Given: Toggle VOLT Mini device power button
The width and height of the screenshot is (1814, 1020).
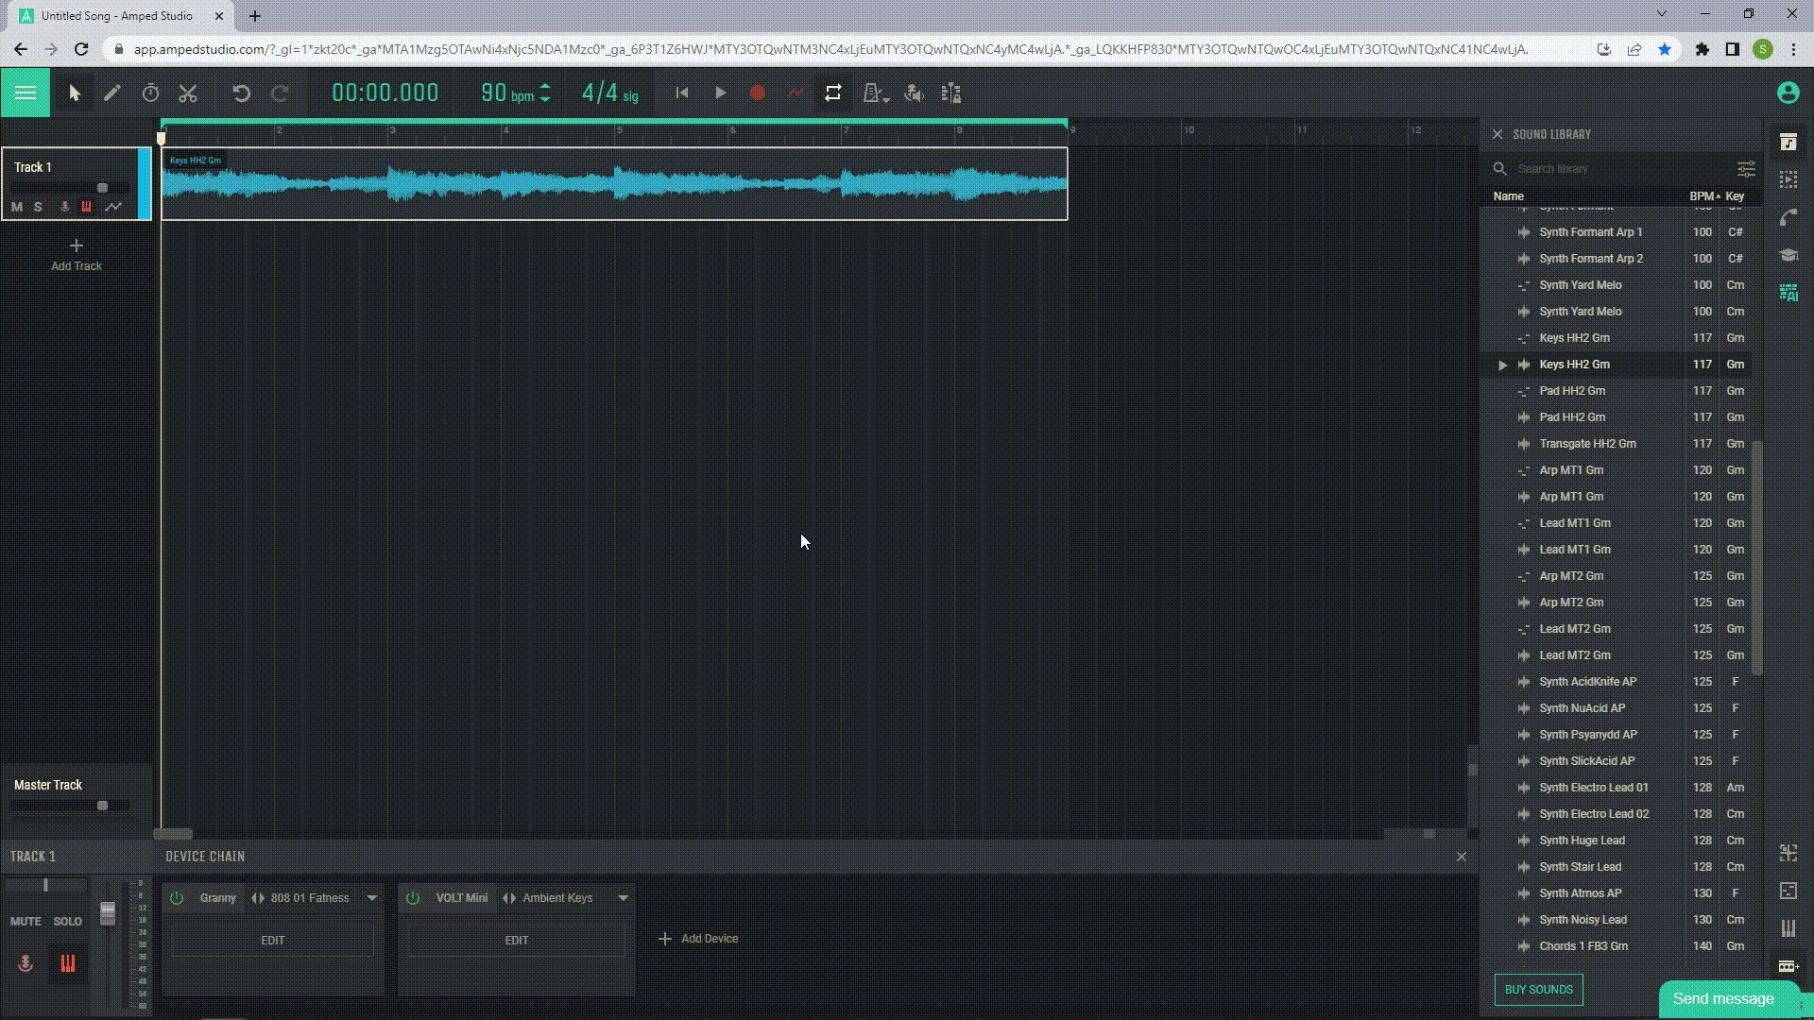Looking at the screenshot, I should coord(413,898).
